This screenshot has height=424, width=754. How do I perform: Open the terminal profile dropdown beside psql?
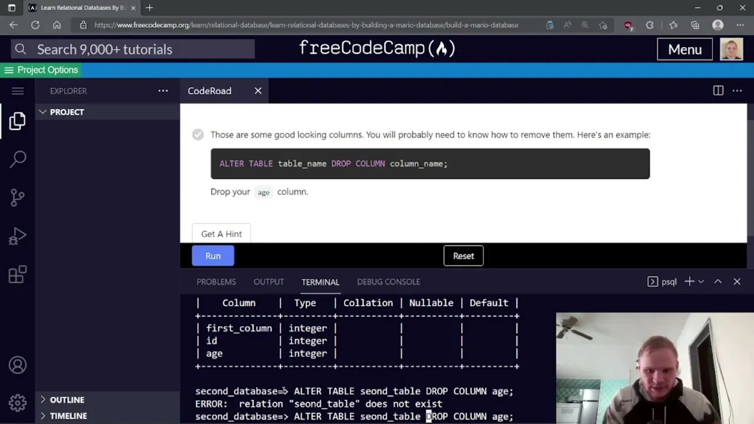[700, 281]
